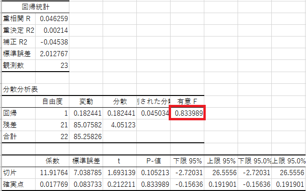Click the 合計 row label
306x191 pixels.
click(x=19, y=137)
